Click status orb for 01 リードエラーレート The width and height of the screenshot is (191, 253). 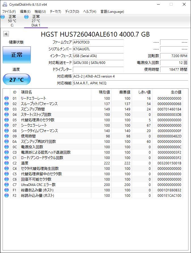pyautogui.click(x=7, y=98)
